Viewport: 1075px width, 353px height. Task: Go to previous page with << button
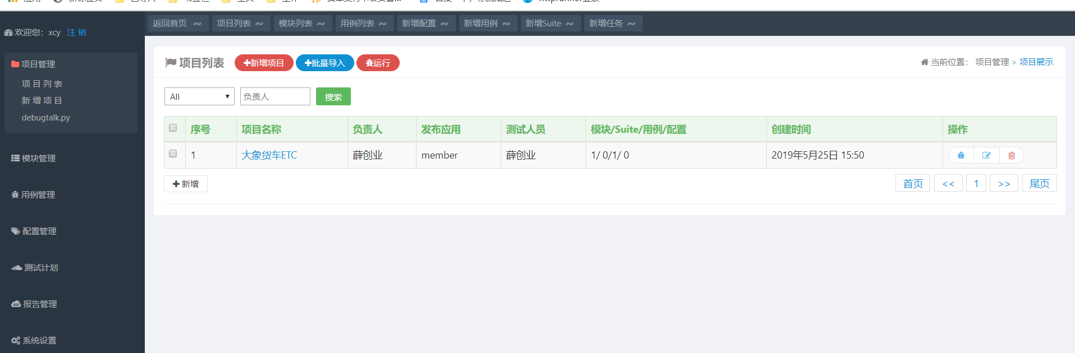[948, 183]
